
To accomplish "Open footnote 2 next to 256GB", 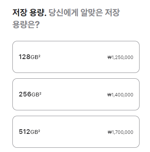I will tap(40, 93).
